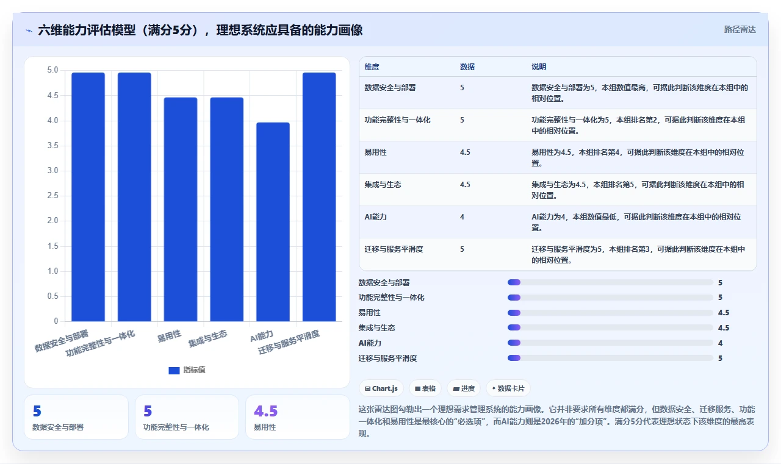This screenshot has width=781, height=464.
Task: Click the 易用性 x-axis label
Action: (169, 335)
